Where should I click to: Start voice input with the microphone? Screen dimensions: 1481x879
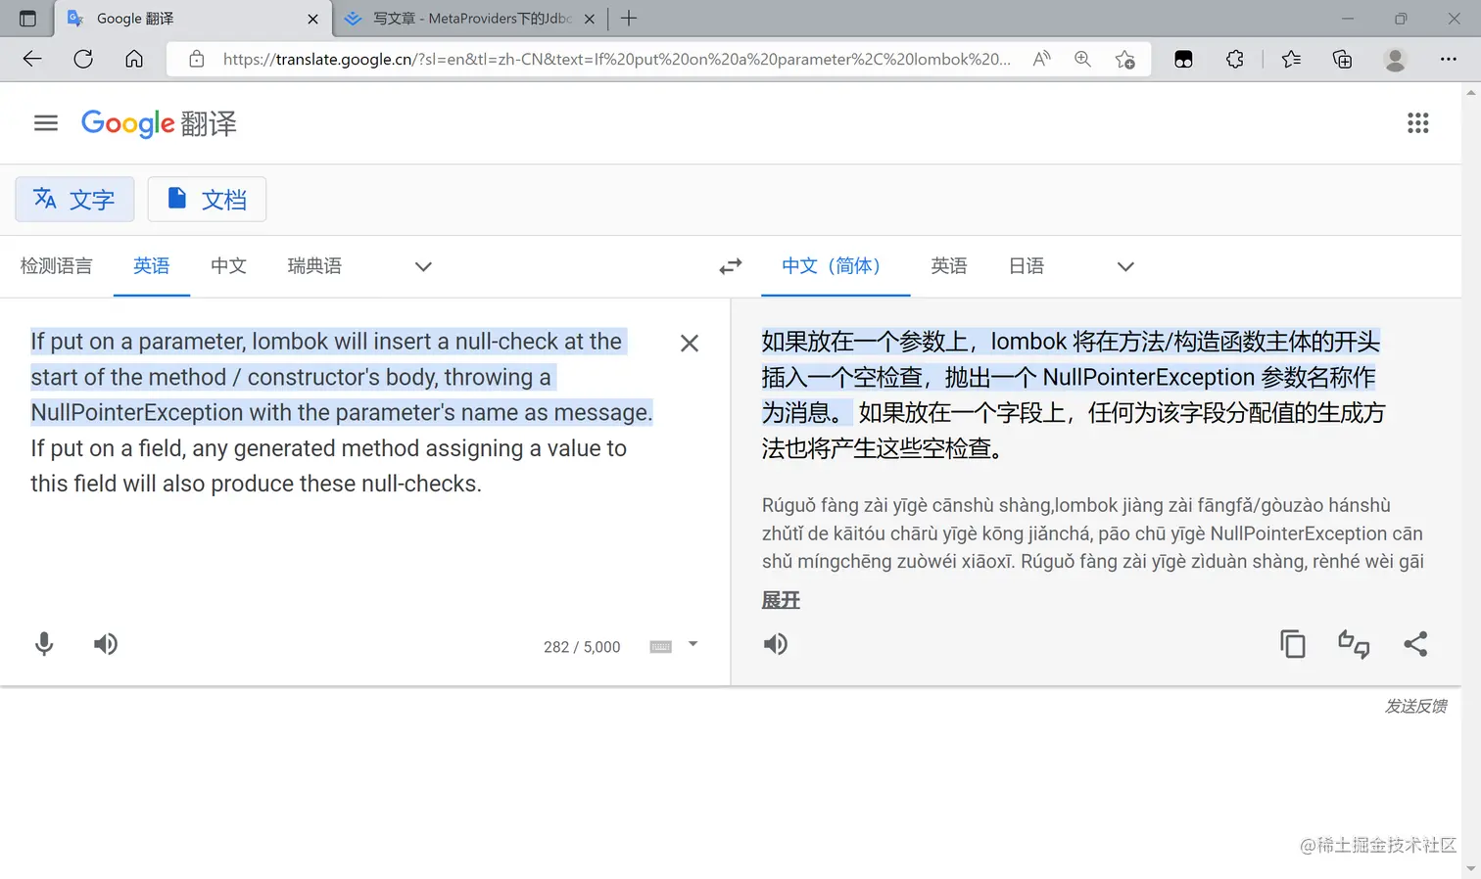pyautogui.click(x=44, y=644)
